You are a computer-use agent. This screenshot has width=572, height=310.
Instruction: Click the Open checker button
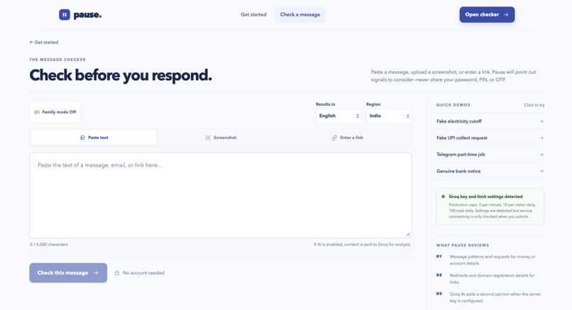coord(487,15)
